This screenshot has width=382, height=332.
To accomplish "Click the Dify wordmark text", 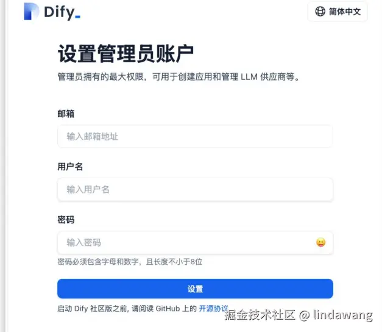I will pyautogui.click(x=62, y=13).
